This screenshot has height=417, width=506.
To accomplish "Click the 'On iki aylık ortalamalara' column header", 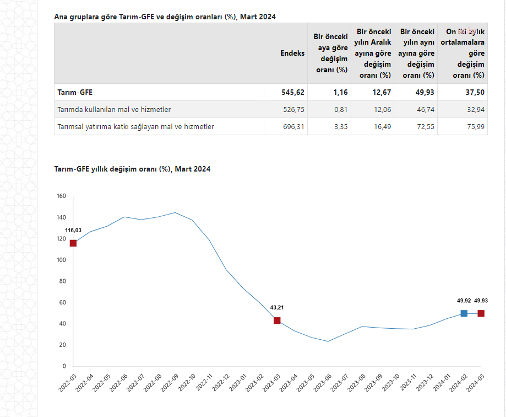I will (x=463, y=54).
